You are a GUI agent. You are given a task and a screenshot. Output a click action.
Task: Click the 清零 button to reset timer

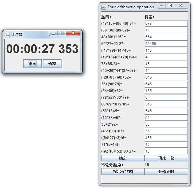[52, 64]
